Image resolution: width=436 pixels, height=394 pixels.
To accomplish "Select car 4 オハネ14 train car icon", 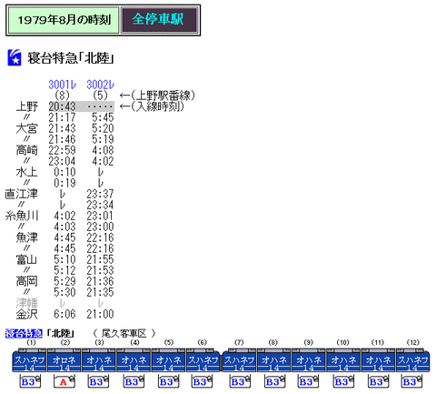I will click(x=134, y=360).
